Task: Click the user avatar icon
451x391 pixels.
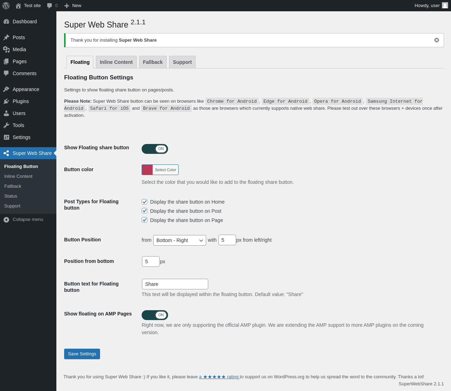Action: click(x=445, y=5)
